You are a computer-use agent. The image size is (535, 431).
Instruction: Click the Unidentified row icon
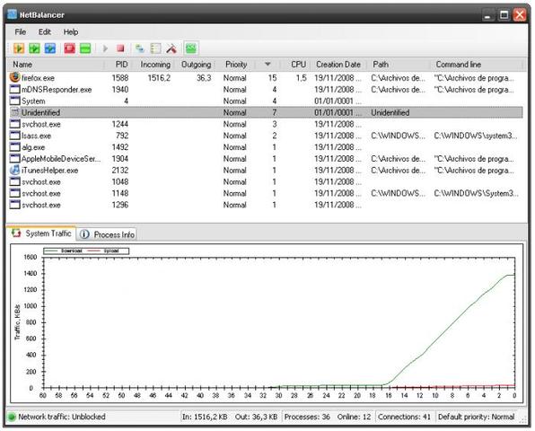(14, 112)
